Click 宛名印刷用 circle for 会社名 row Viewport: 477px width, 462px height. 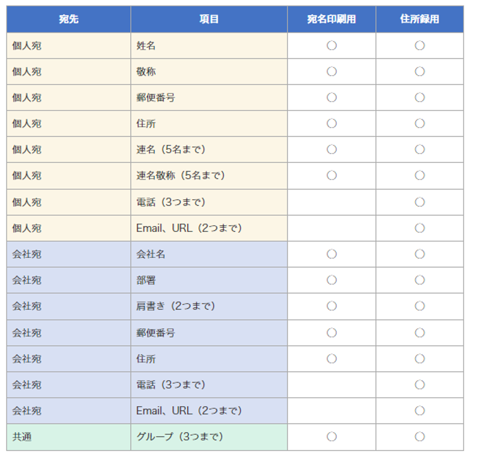pyautogui.click(x=332, y=254)
